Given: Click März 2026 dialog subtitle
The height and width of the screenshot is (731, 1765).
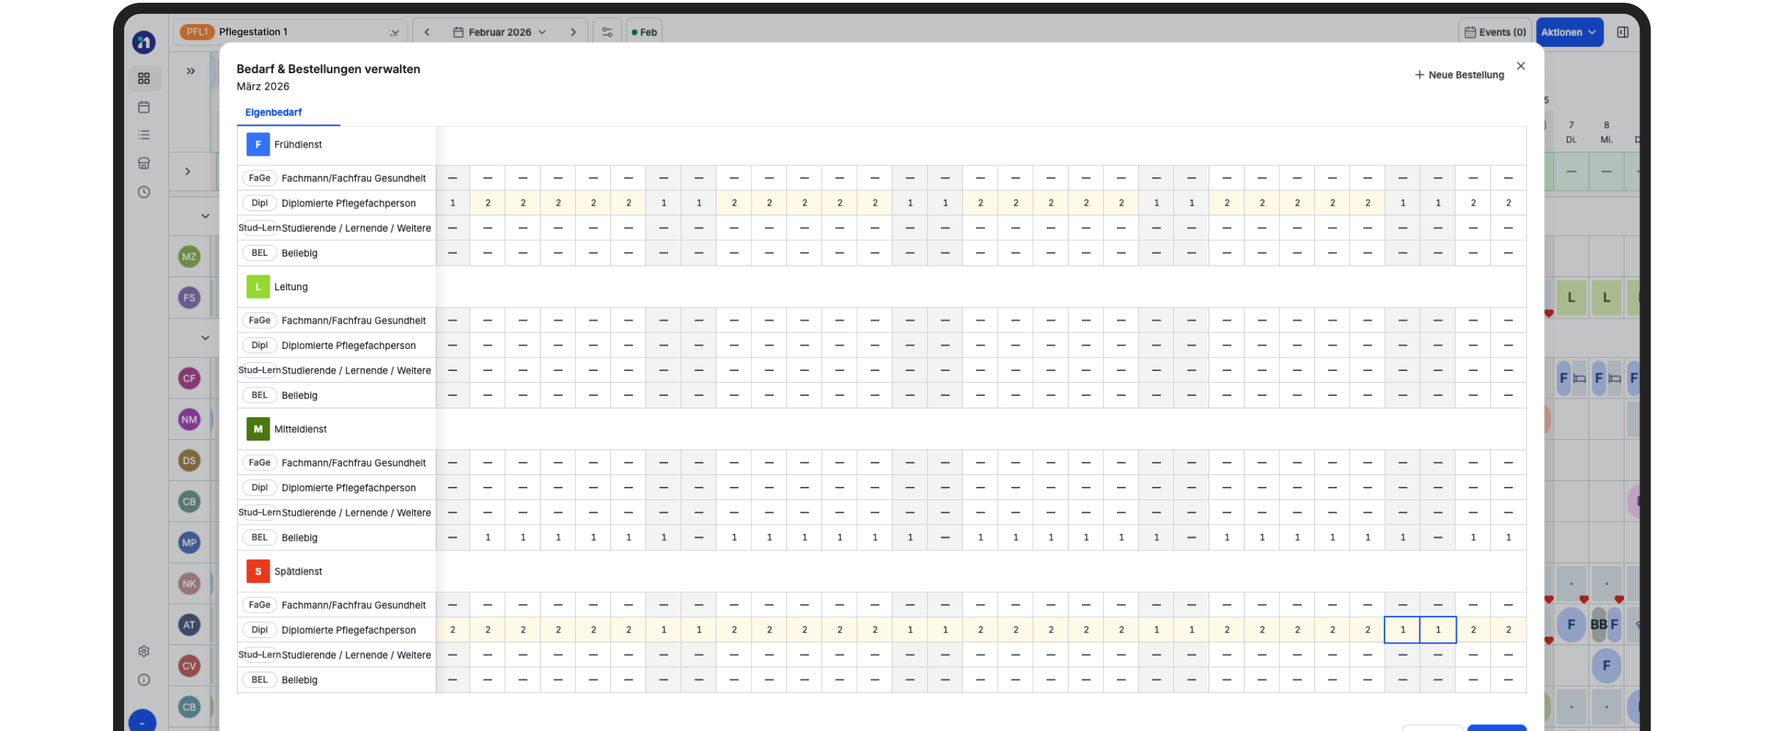Looking at the screenshot, I should (x=263, y=86).
